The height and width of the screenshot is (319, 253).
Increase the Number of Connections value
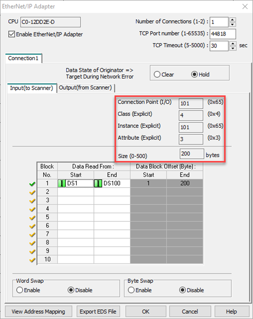(232, 19)
